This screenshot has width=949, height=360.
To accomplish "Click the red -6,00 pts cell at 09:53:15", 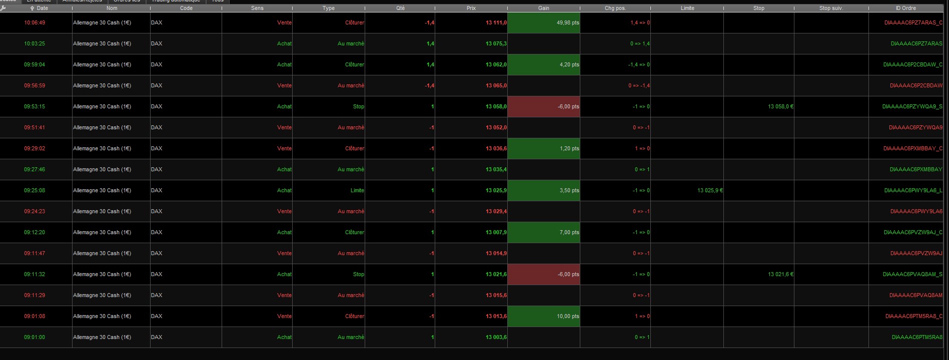I will pos(544,107).
